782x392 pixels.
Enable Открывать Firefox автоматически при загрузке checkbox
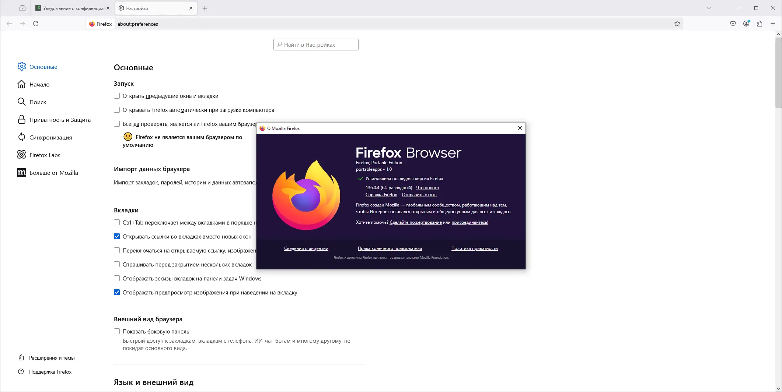click(117, 110)
